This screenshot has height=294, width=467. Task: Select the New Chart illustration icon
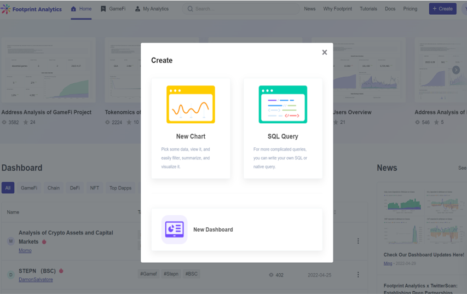coord(191,104)
